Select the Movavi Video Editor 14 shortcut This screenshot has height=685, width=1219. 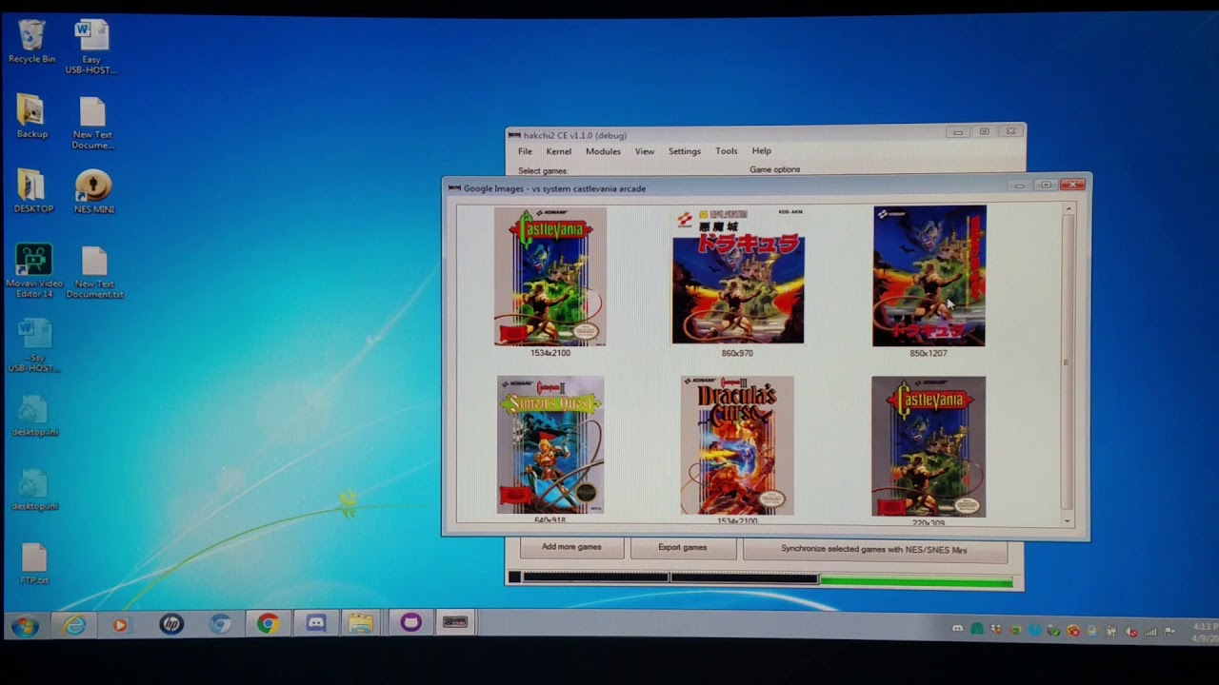34,271
